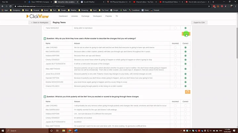
Task: Open the Chrome profile avatar
Action: click(231, 6)
